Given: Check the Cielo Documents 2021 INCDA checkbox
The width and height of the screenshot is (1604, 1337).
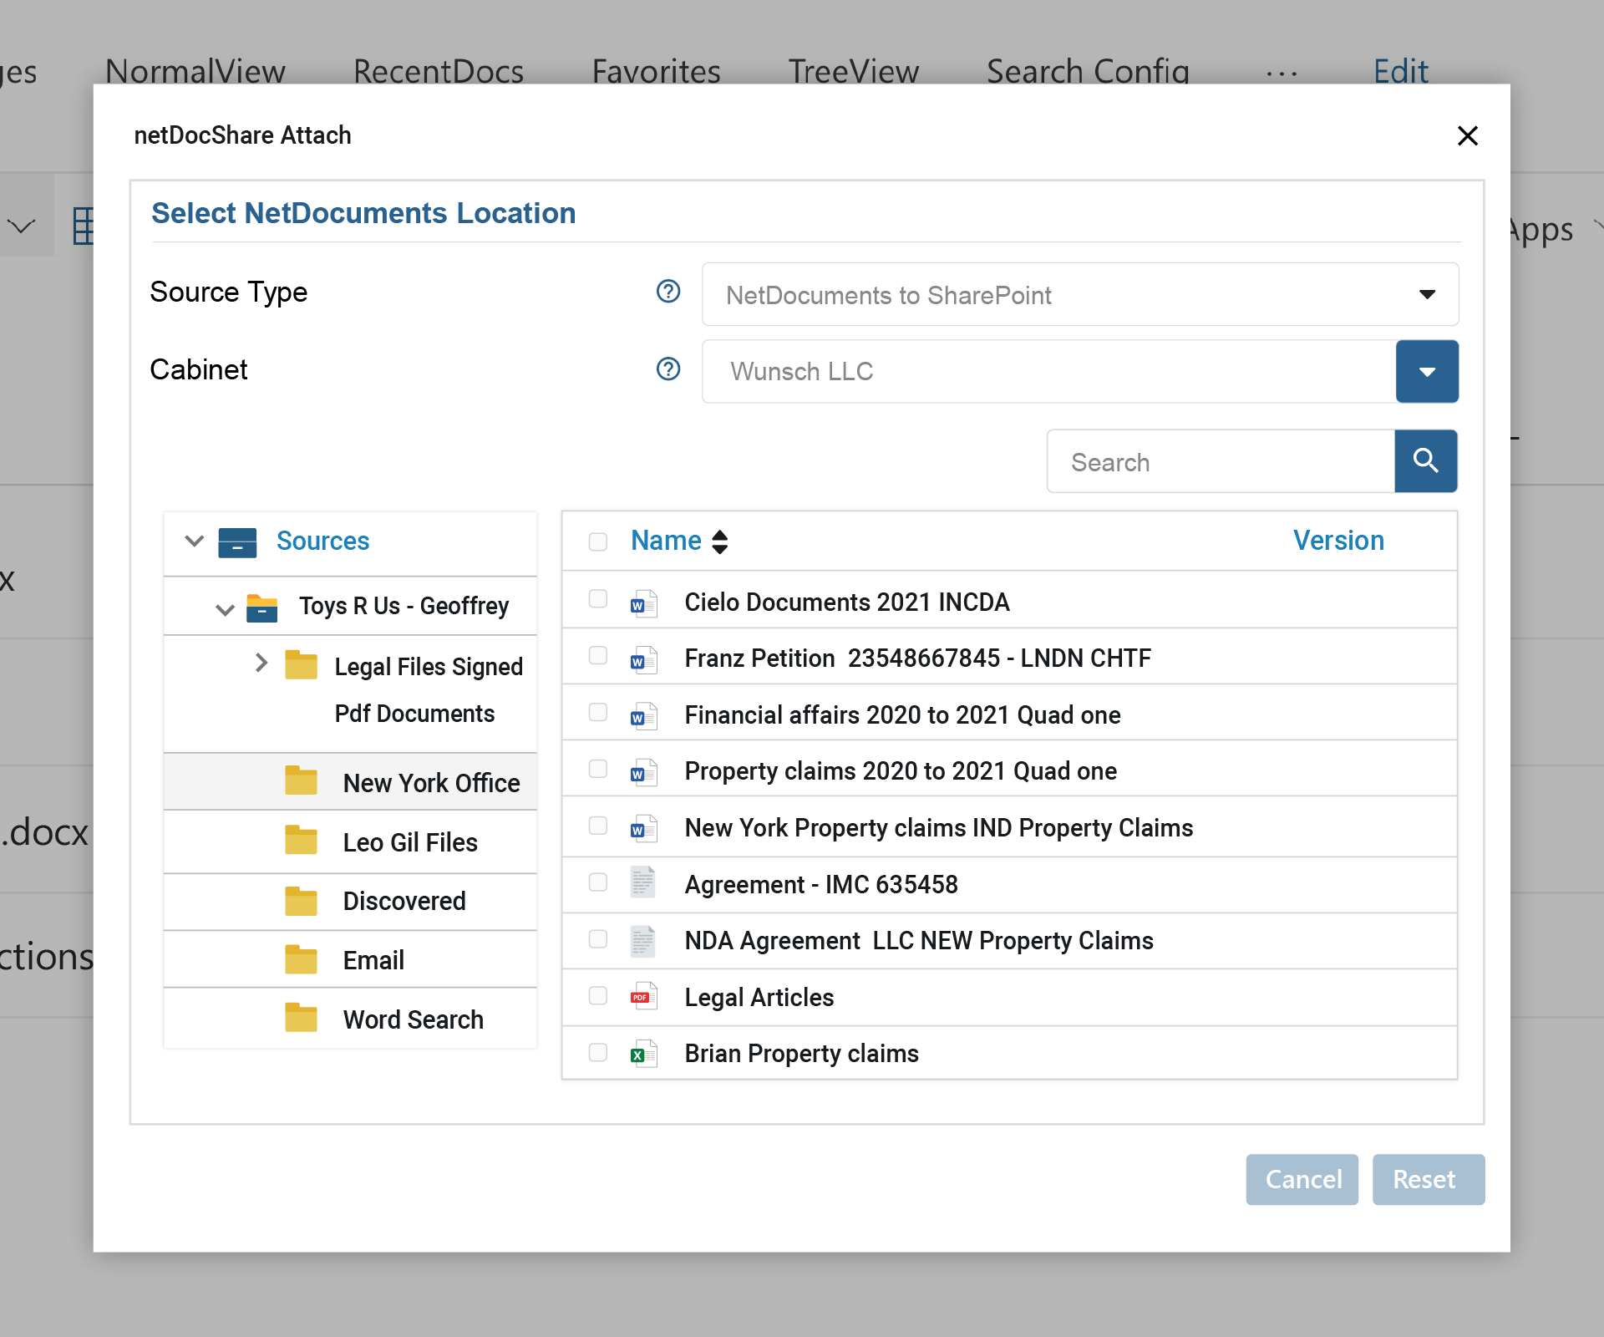Looking at the screenshot, I should click(x=598, y=598).
